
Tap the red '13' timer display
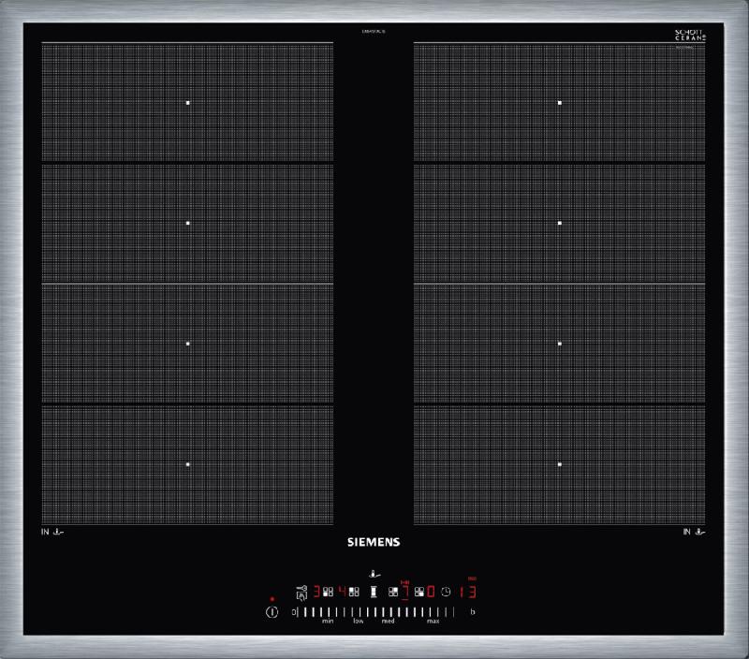pyautogui.click(x=469, y=593)
